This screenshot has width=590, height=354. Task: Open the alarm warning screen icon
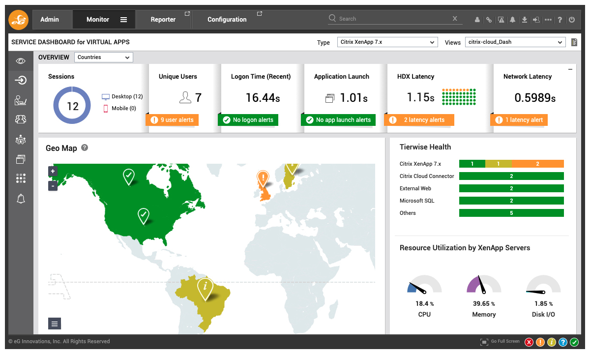coord(501,20)
